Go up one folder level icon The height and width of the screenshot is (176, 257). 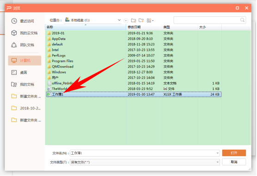tap(134, 20)
